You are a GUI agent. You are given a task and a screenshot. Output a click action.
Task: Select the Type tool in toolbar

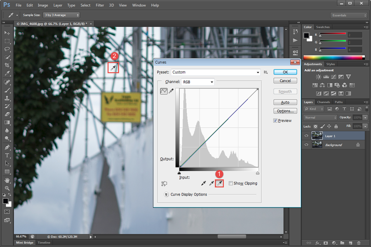7,155
